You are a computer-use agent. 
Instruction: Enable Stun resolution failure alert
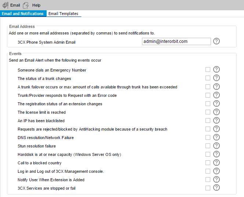tap(208, 146)
